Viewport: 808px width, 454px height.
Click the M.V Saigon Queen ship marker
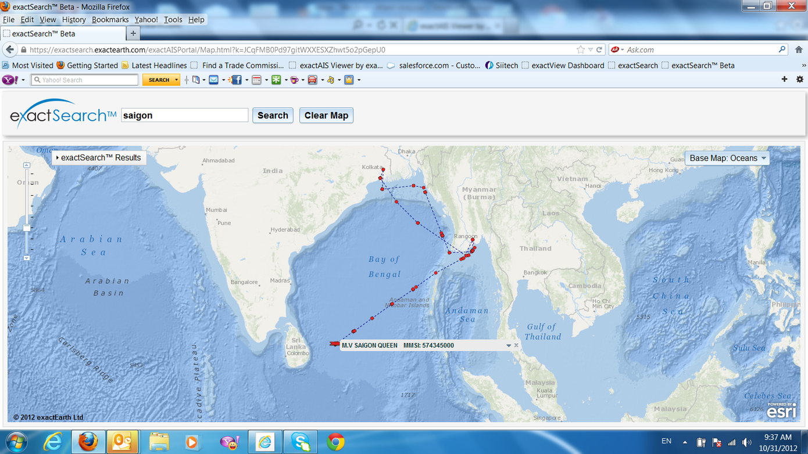click(334, 344)
